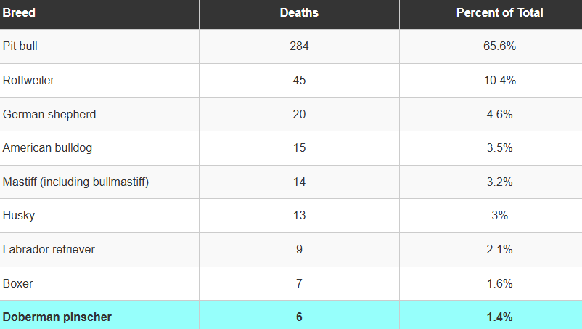Click the 284 deaths value
The width and height of the screenshot is (582, 329).
click(299, 46)
